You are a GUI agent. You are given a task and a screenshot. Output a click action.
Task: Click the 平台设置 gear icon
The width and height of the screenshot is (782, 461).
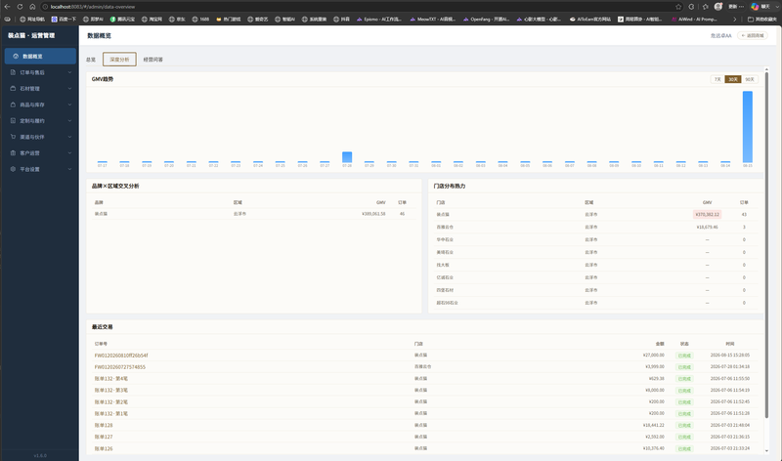tap(13, 169)
